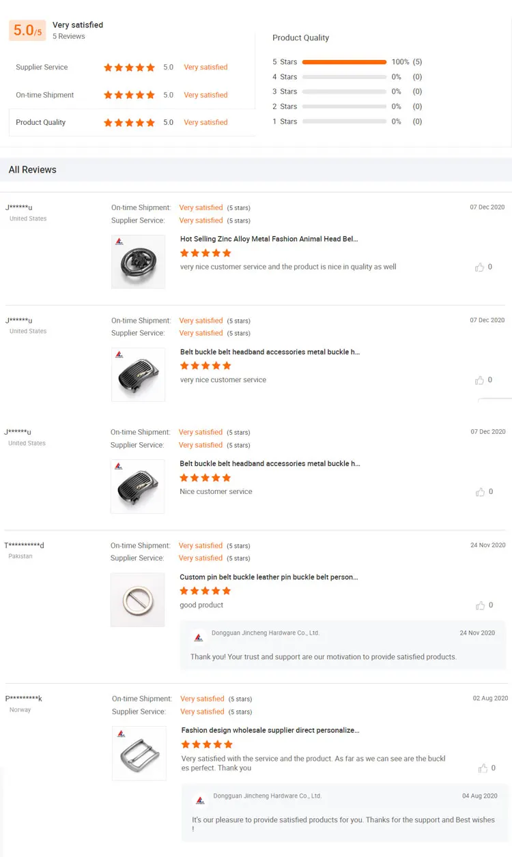512x857 pixels.
Task: Open Fashion design wholesale supplier product link
Action: coord(270,730)
